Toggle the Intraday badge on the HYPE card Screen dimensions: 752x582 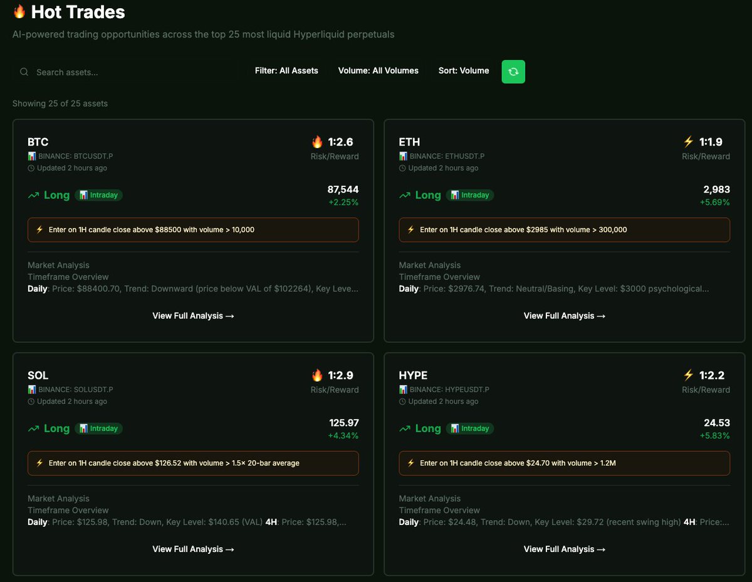(470, 428)
